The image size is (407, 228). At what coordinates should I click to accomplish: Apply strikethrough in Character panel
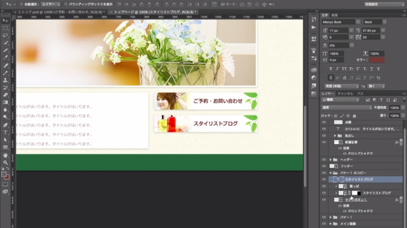click(x=379, y=69)
